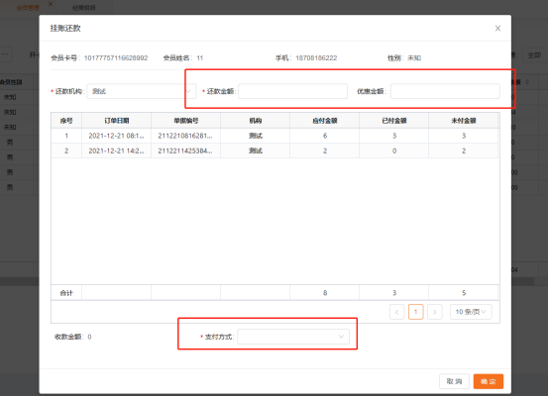Click the 取消 cancel button
The width and height of the screenshot is (548, 397).
(454, 381)
